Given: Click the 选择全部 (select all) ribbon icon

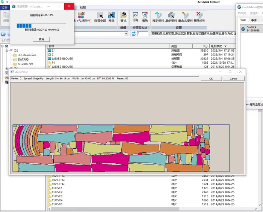Looking at the screenshot, I should pyautogui.click(x=100, y=15).
